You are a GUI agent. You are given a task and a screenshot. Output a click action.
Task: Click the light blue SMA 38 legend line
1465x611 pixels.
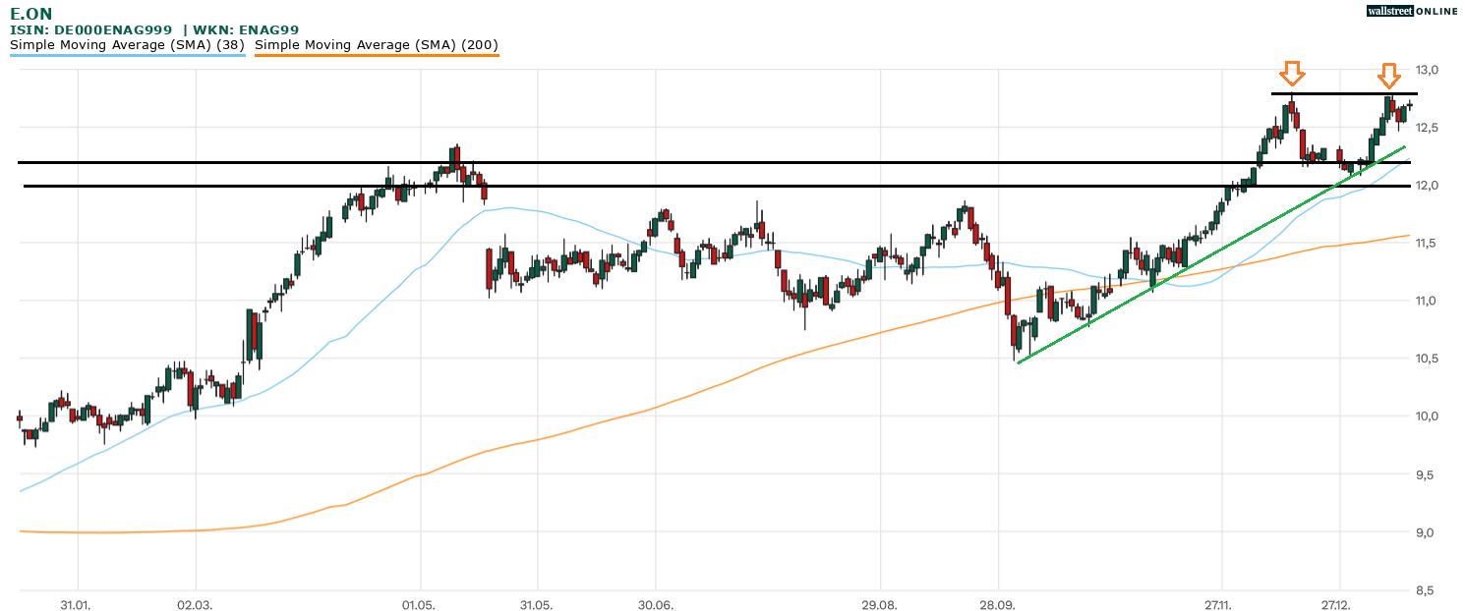pyautogui.click(x=127, y=56)
